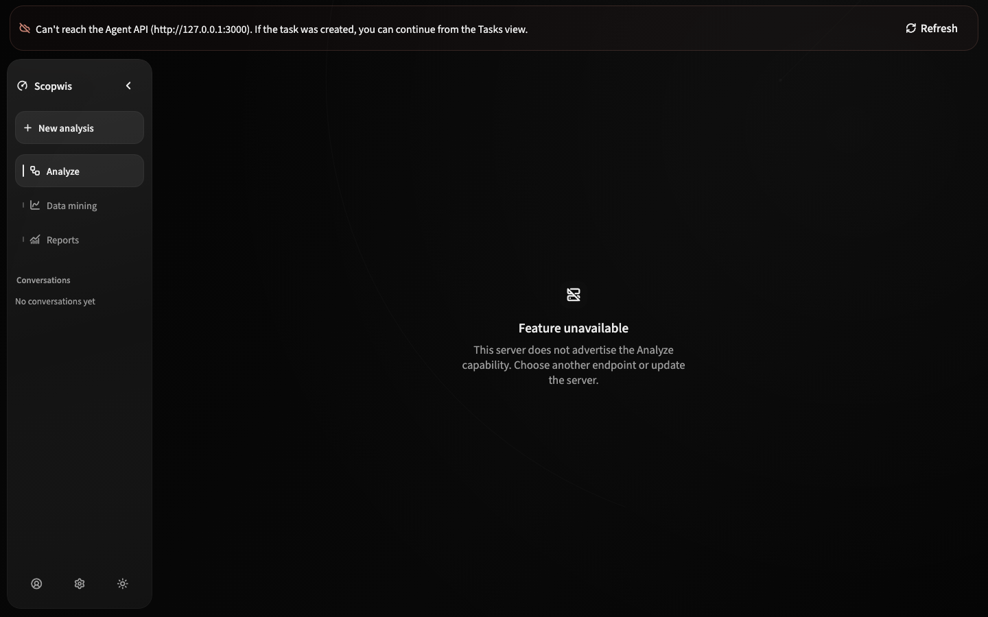Click the plus icon beside New analysis
Image resolution: width=988 pixels, height=617 pixels.
point(27,128)
